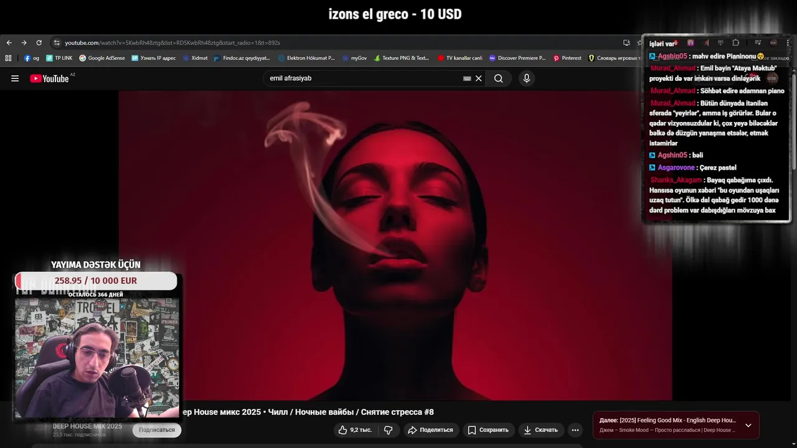The height and width of the screenshot is (448, 797).
Task: Reload the YouTube page
Action: (39, 43)
